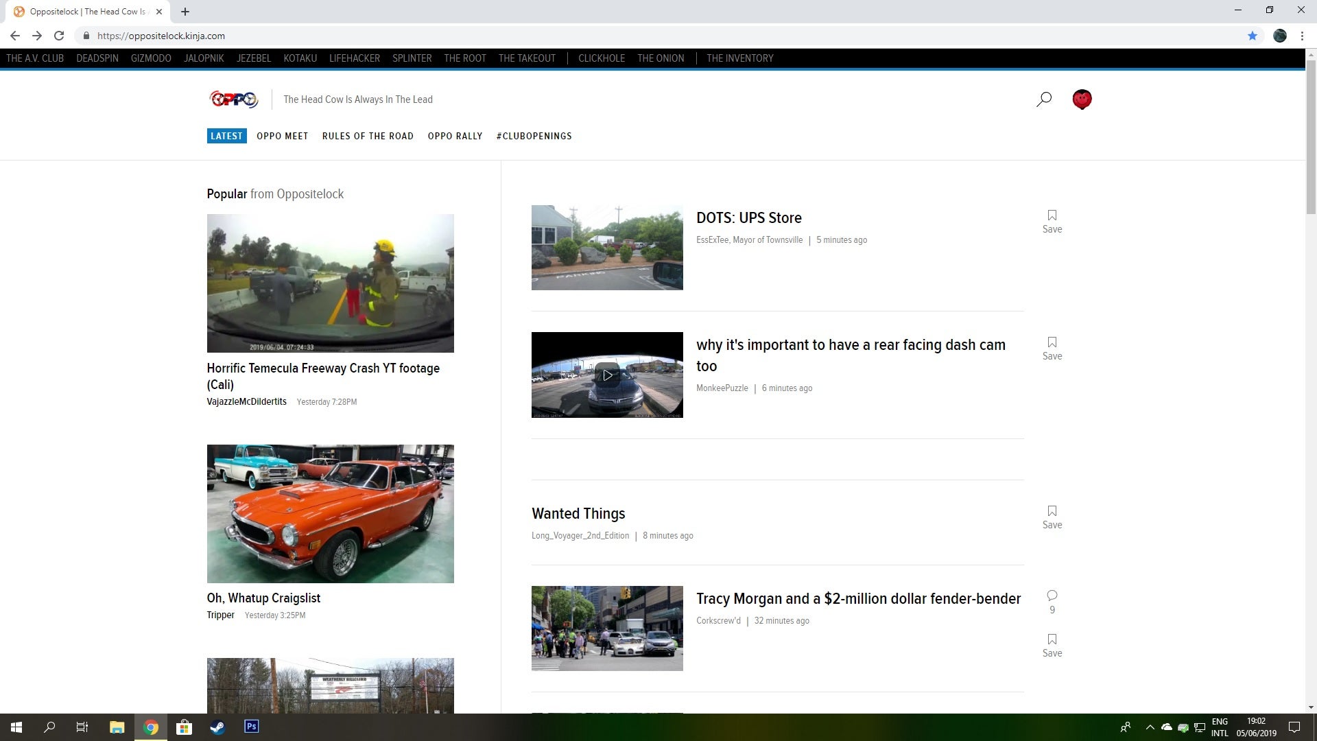Go back to the previous page
Viewport: 1317px width, 741px height.
click(15, 36)
